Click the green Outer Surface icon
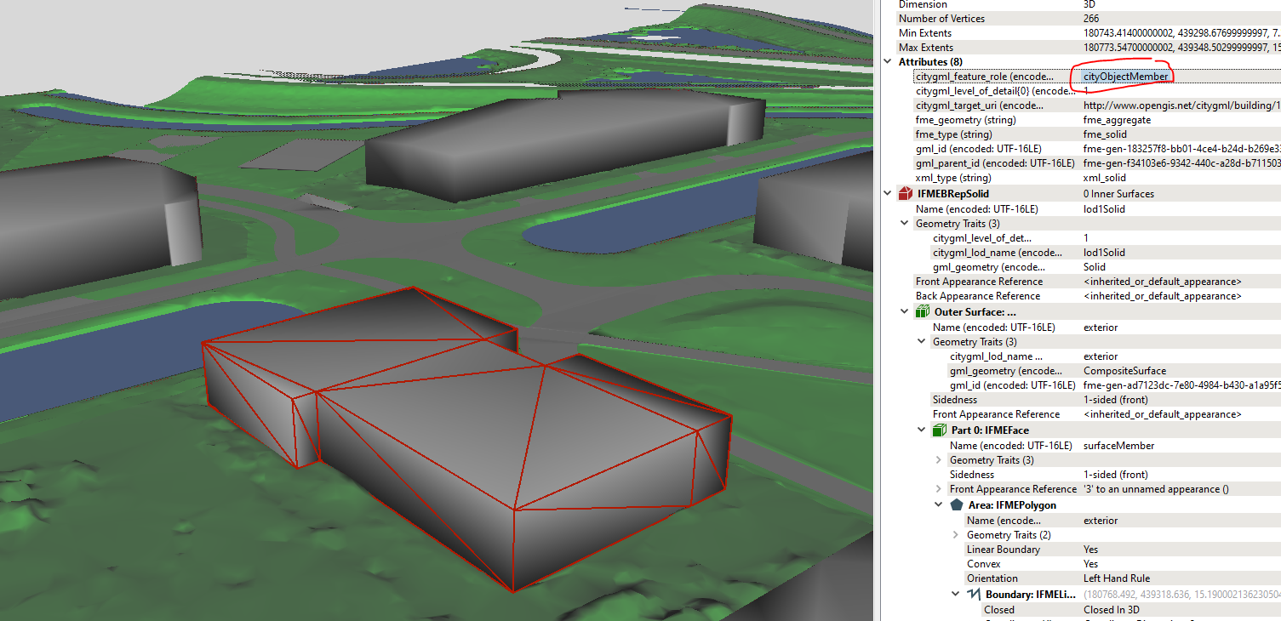Screen dimensions: 1281x621 tap(922, 312)
